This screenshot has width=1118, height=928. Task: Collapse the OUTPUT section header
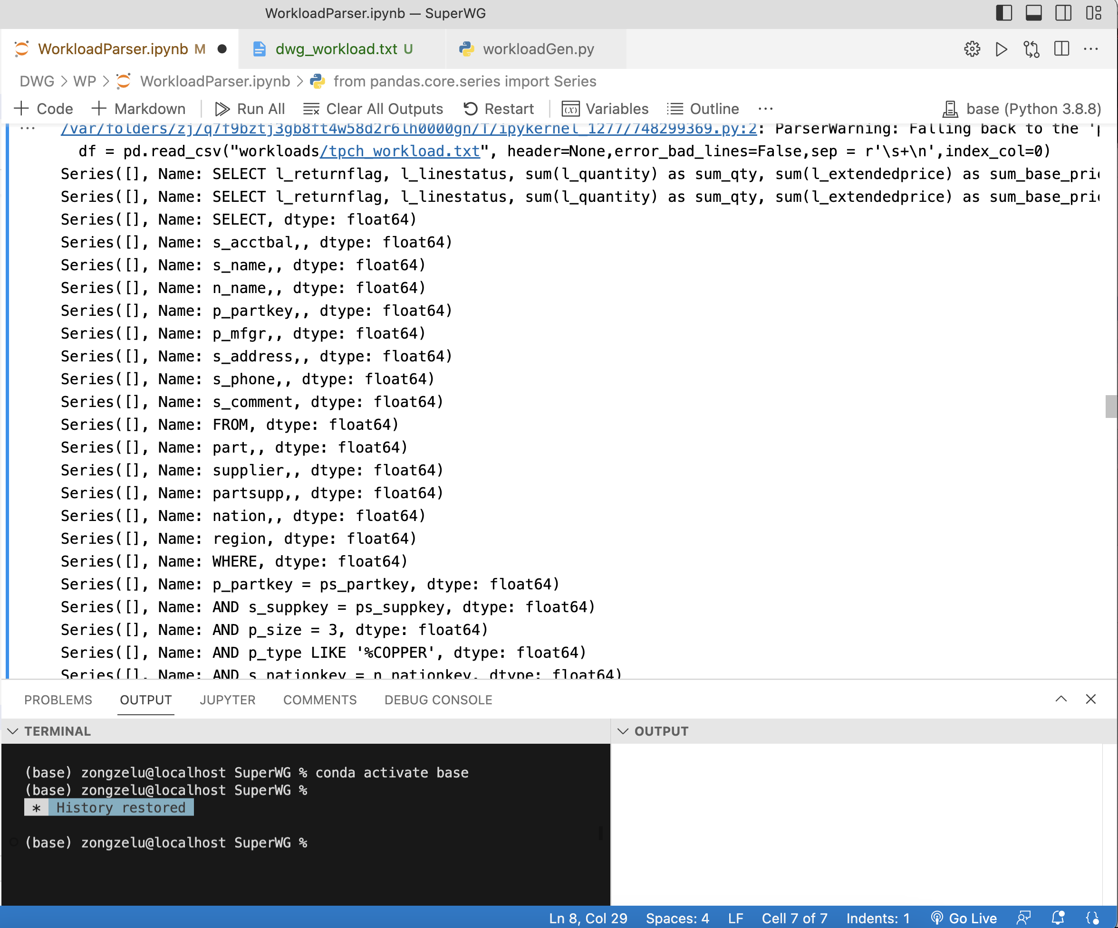(x=624, y=731)
